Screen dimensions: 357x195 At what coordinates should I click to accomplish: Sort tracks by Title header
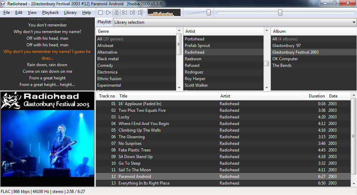click(x=168, y=96)
